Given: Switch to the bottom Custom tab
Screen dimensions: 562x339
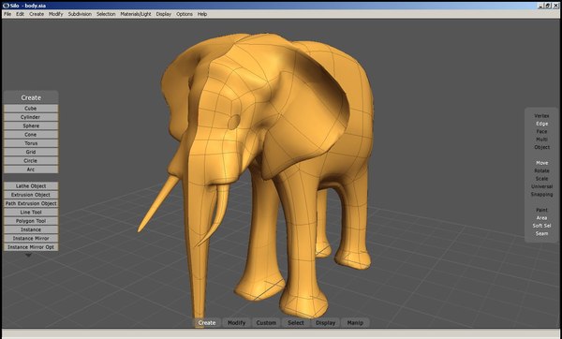Looking at the screenshot, I should click(x=266, y=322).
